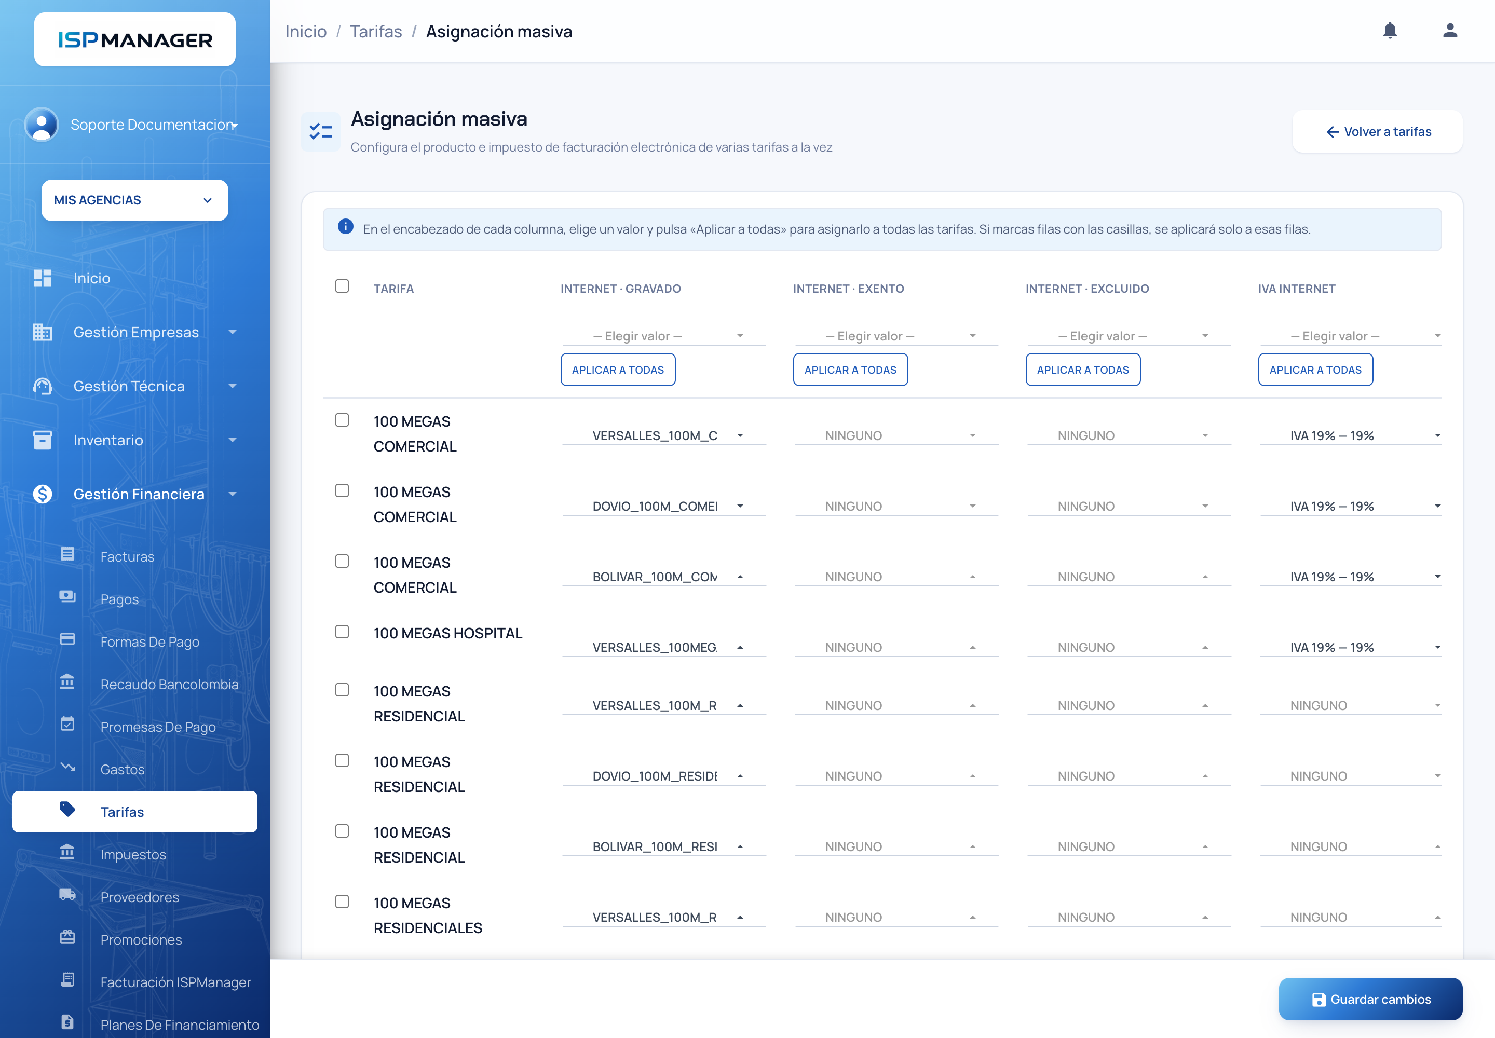1495x1038 pixels.
Task: Check the RESIDENCIAL row showing VERSALLES_100M_R
Action: coord(342,690)
